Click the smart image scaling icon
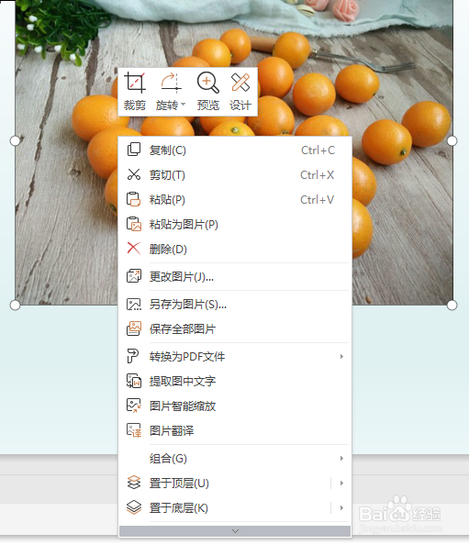Image resolution: width=469 pixels, height=545 pixels. [x=134, y=406]
